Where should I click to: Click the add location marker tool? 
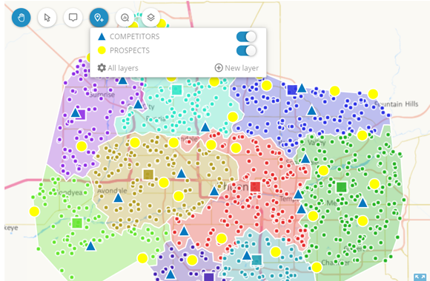pos(99,18)
